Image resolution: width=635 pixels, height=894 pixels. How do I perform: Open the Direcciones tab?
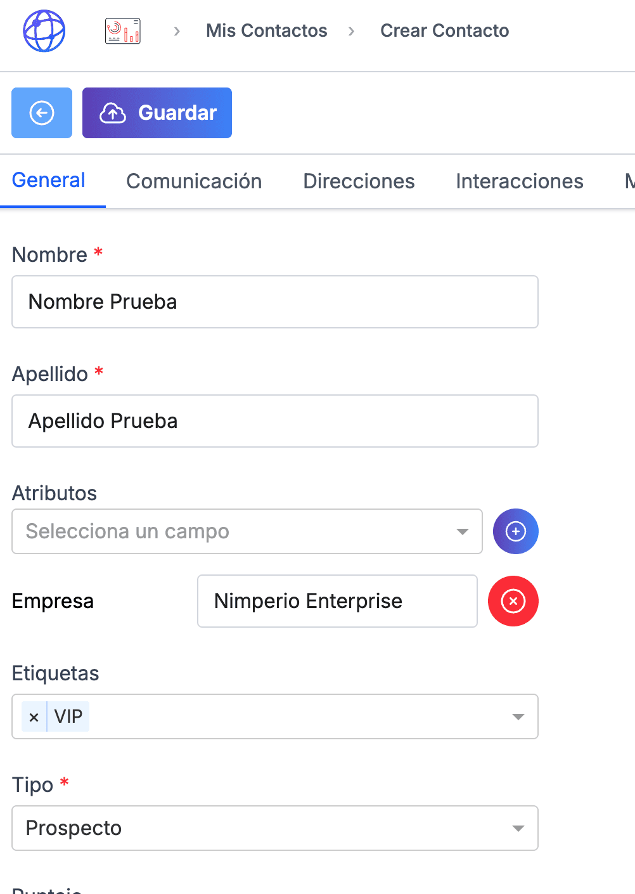(359, 181)
